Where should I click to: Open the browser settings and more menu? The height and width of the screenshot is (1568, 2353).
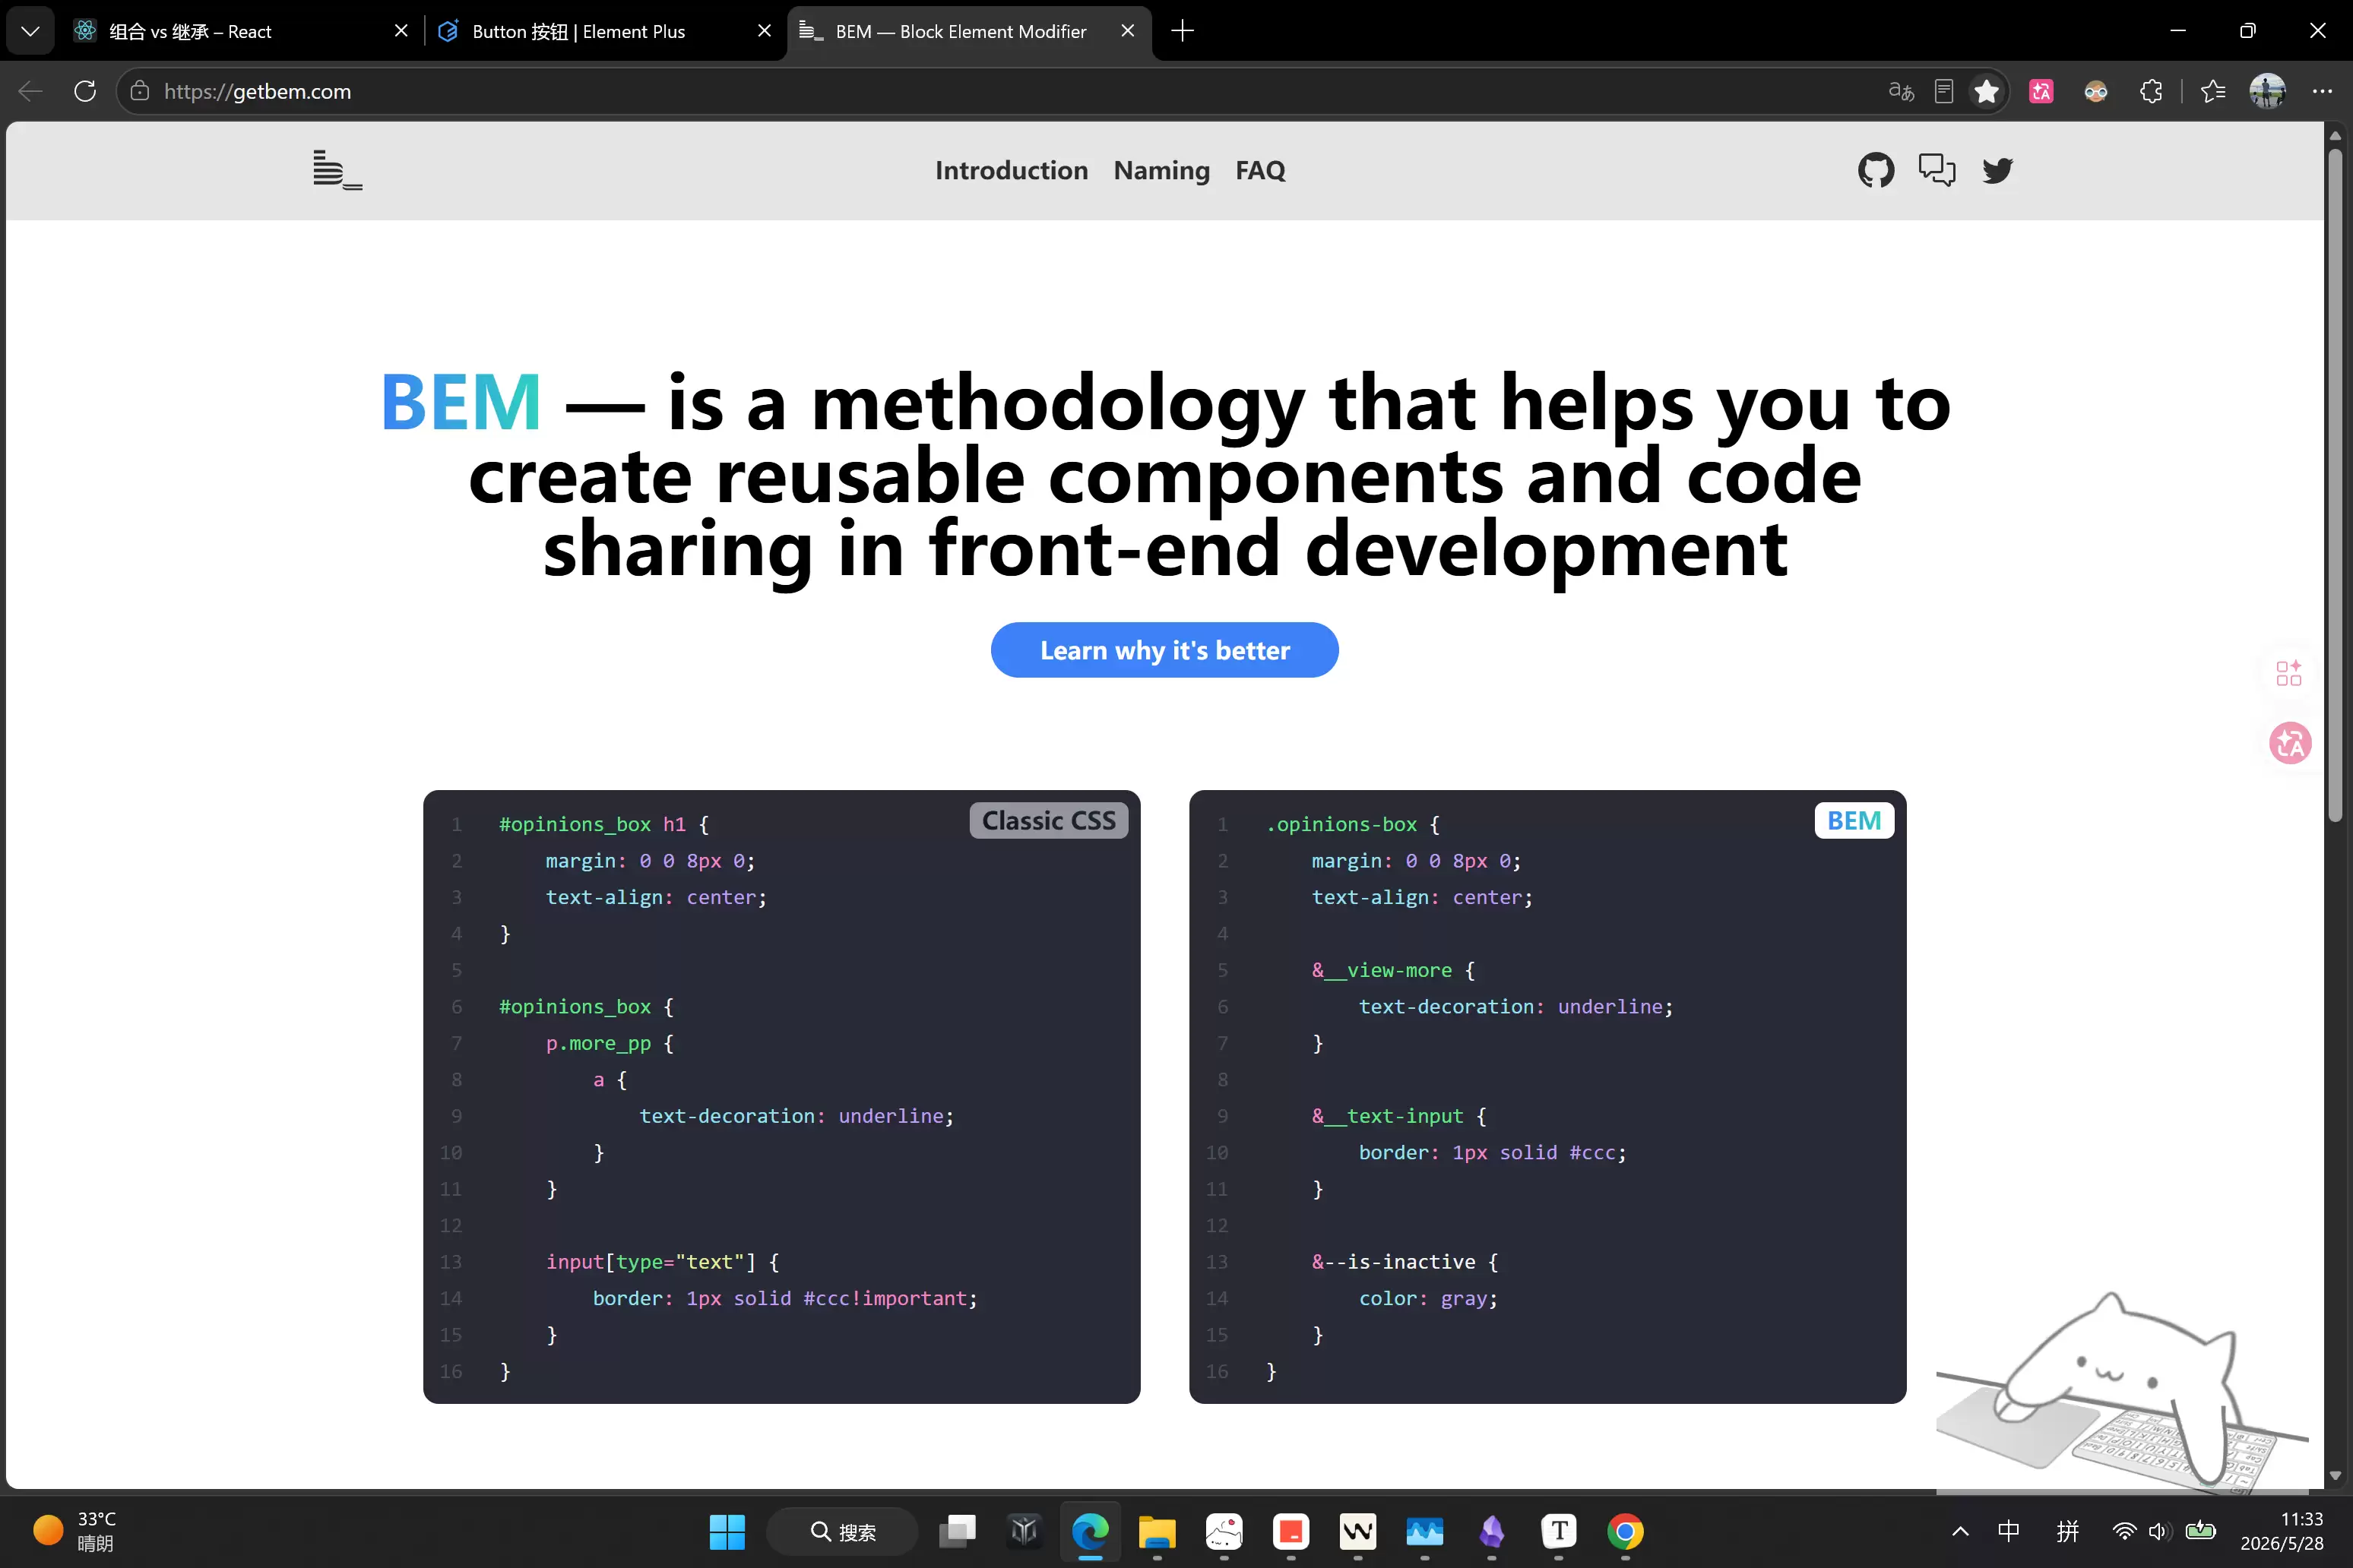[x=2322, y=91]
